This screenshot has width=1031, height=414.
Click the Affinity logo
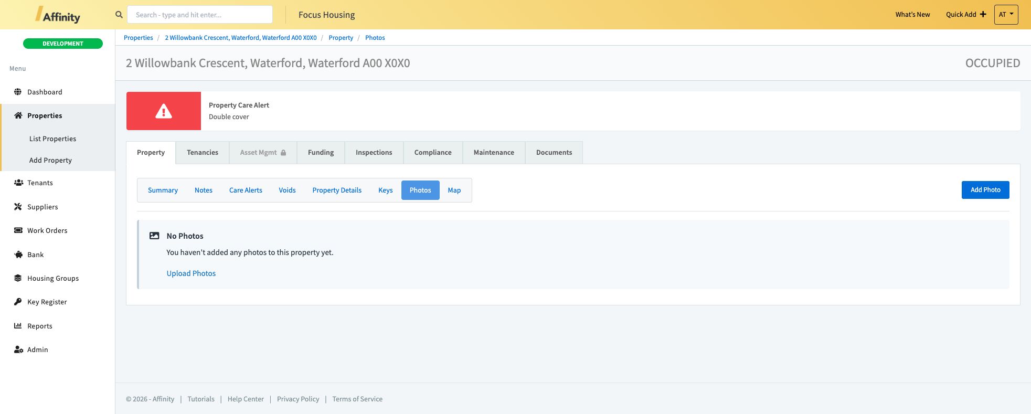pos(58,15)
